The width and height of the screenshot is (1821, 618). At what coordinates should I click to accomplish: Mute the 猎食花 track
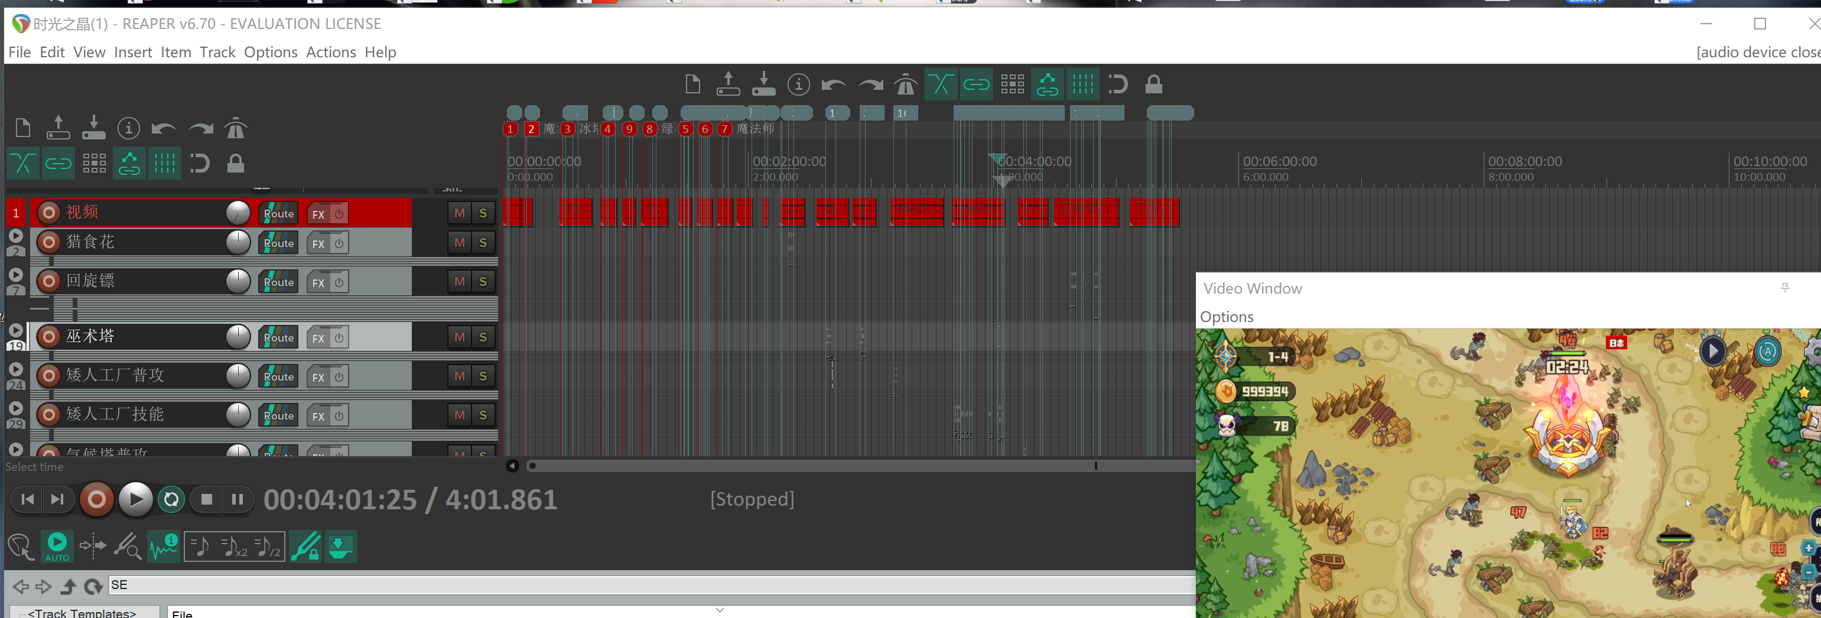(460, 243)
